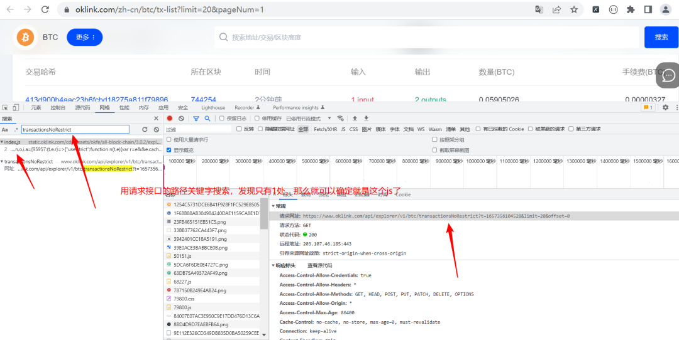679x340 pixels.
Task: Click the DevTools inspect element picker icon
Action: 5,107
